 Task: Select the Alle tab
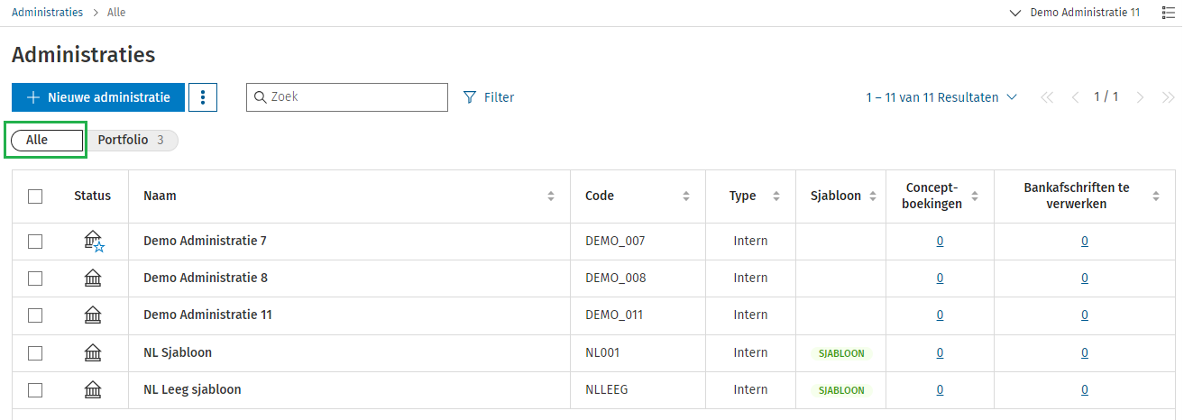click(46, 140)
